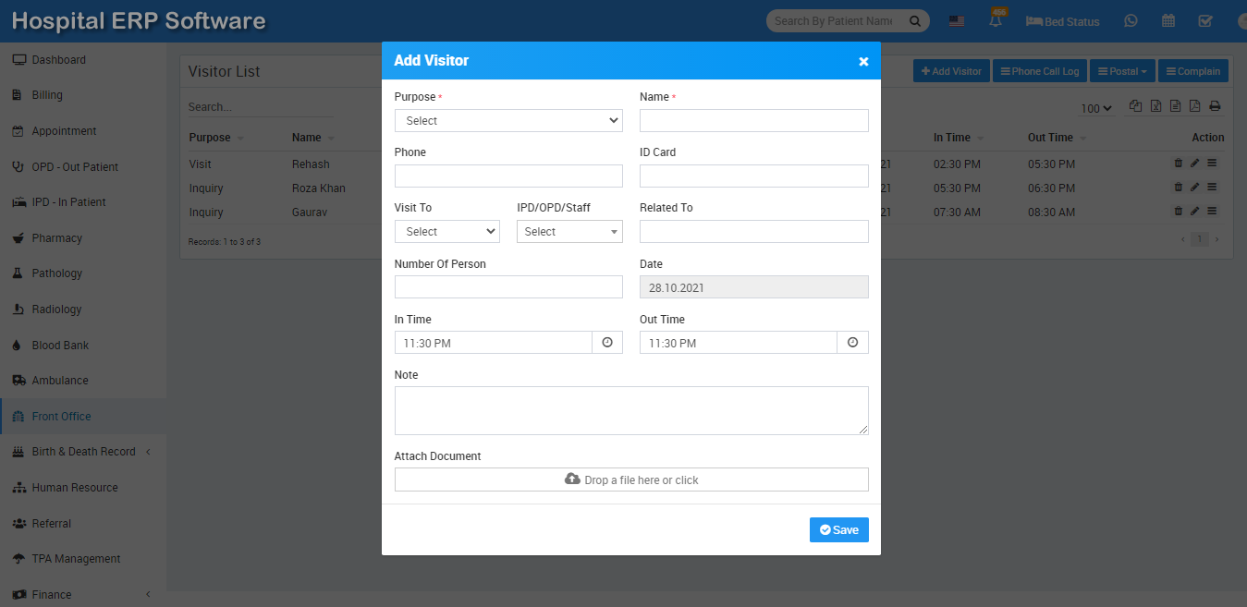The height and width of the screenshot is (607, 1247).
Task: Click the notification bell icon
Action: point(996,21)
